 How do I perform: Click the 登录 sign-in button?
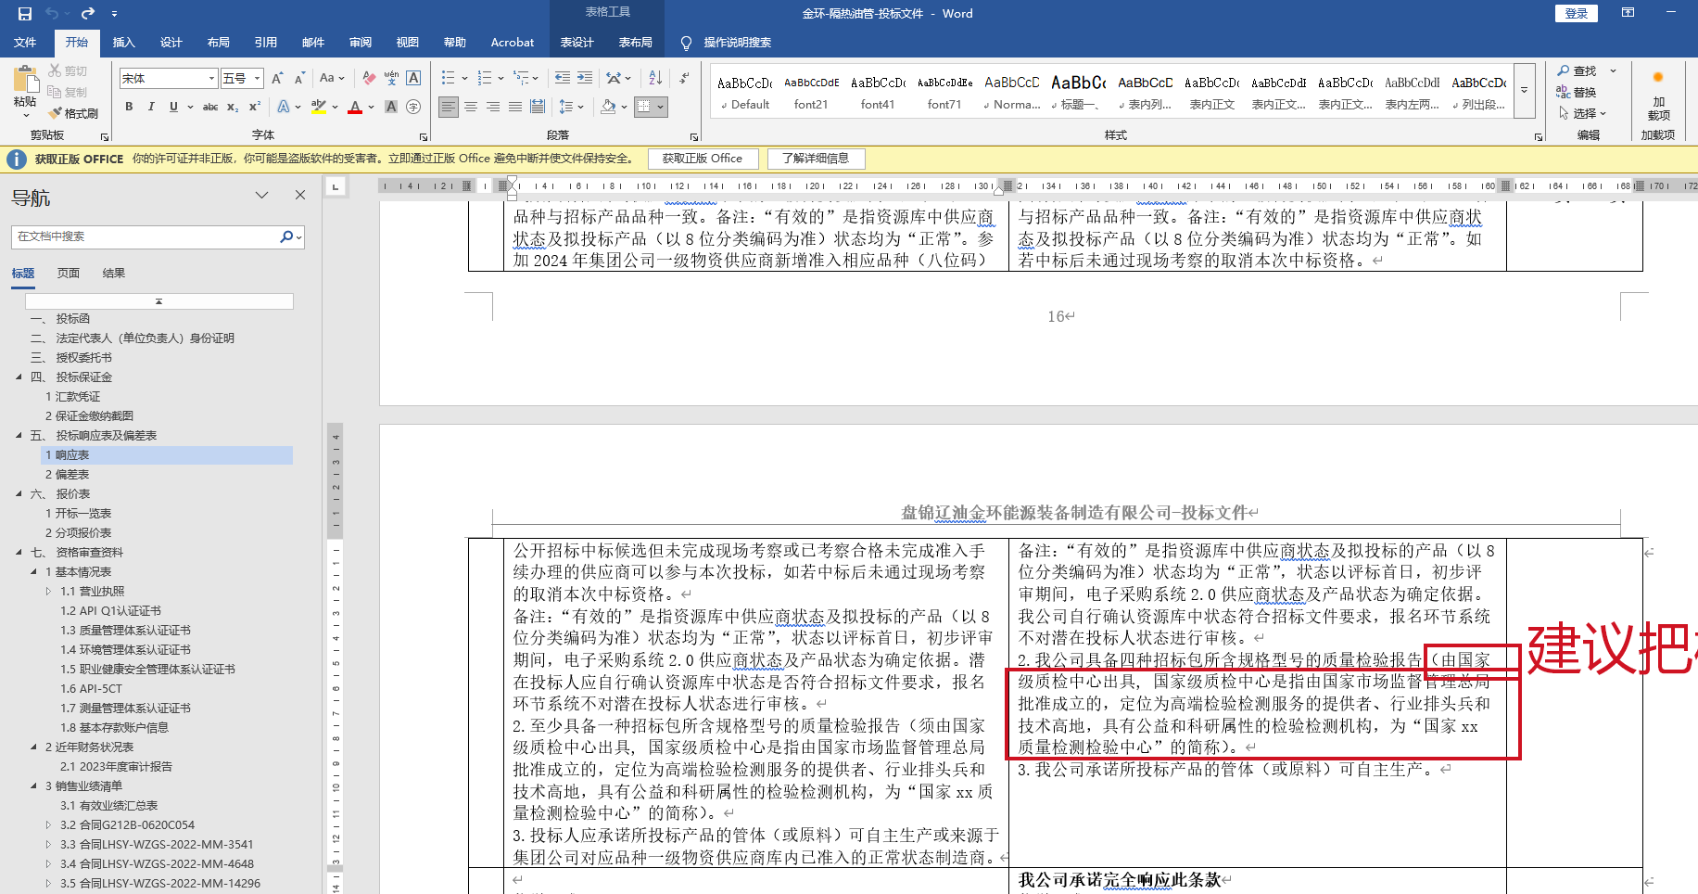(x=1577, y=13)
